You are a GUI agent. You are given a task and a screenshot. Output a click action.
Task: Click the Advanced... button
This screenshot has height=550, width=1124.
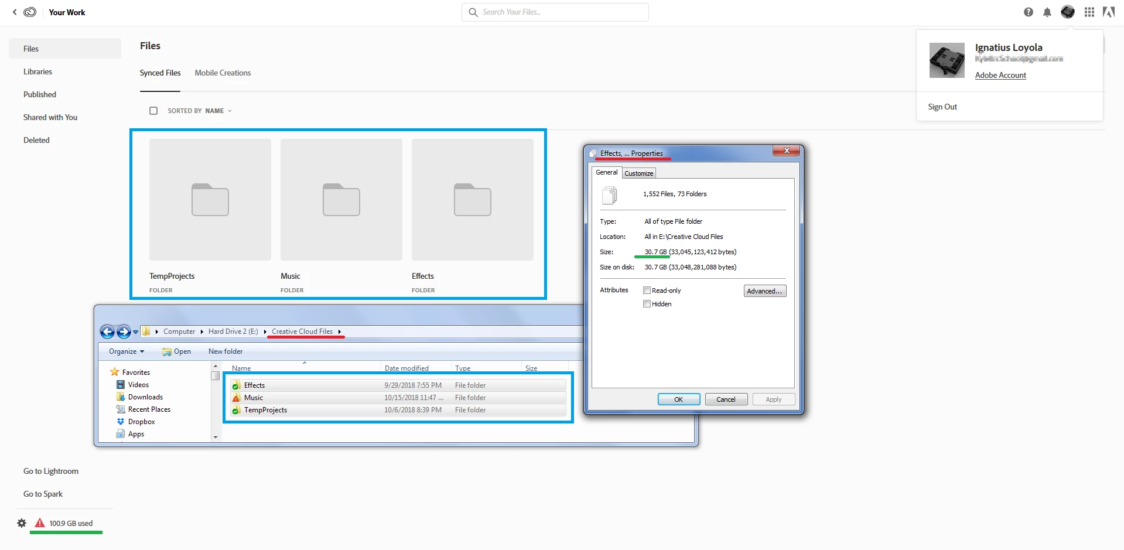click(765, 291)
